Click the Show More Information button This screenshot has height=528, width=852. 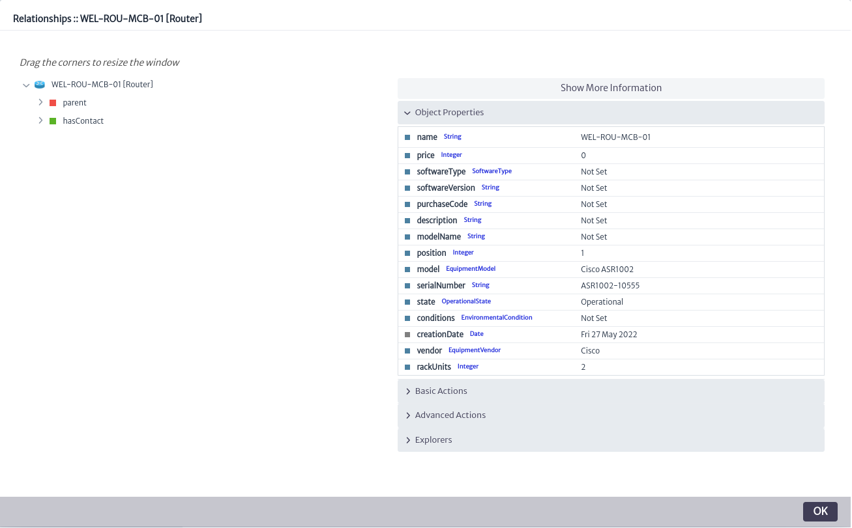click(611, 88)
